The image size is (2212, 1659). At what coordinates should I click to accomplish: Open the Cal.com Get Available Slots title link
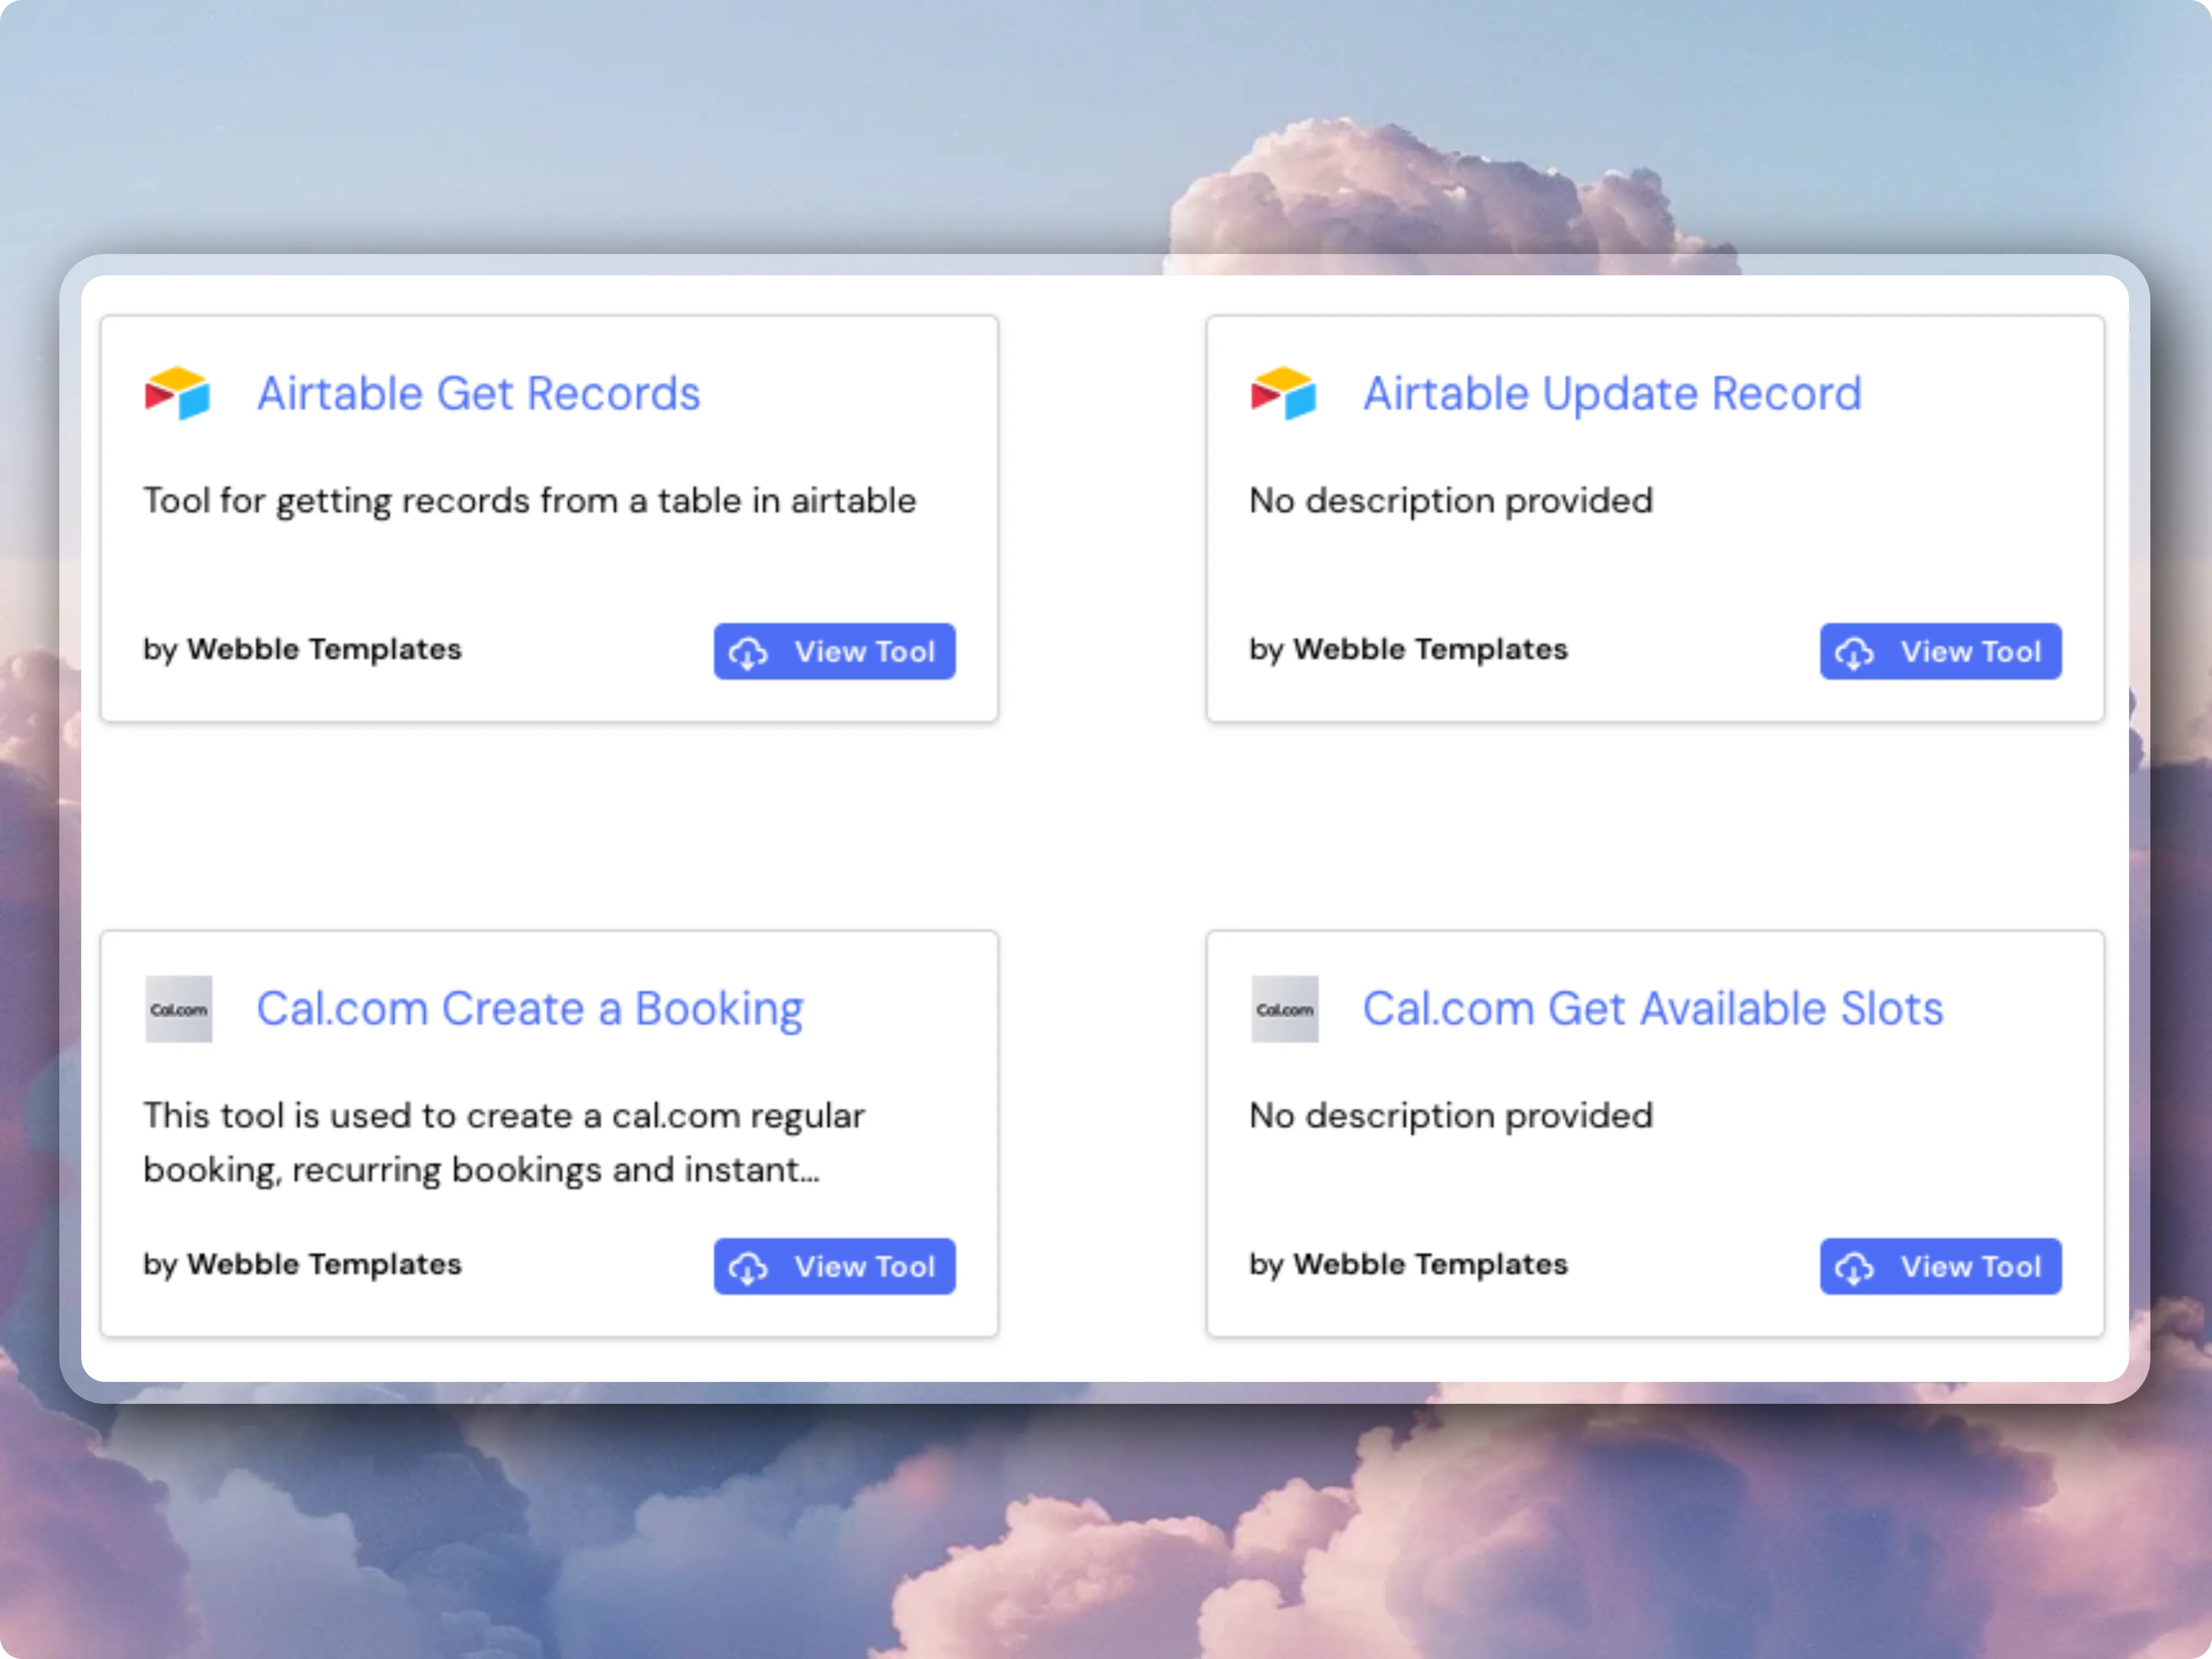[x=1652, y=1009]
